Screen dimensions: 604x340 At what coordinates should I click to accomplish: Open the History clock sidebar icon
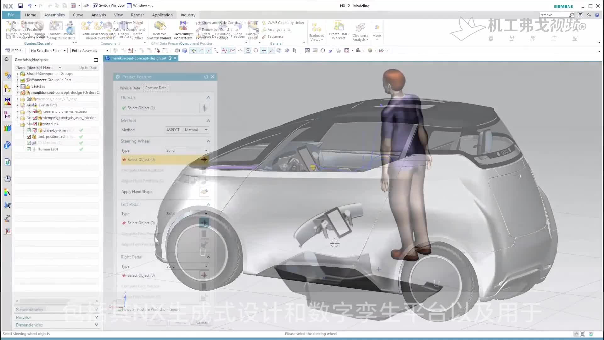coord(8,179)
